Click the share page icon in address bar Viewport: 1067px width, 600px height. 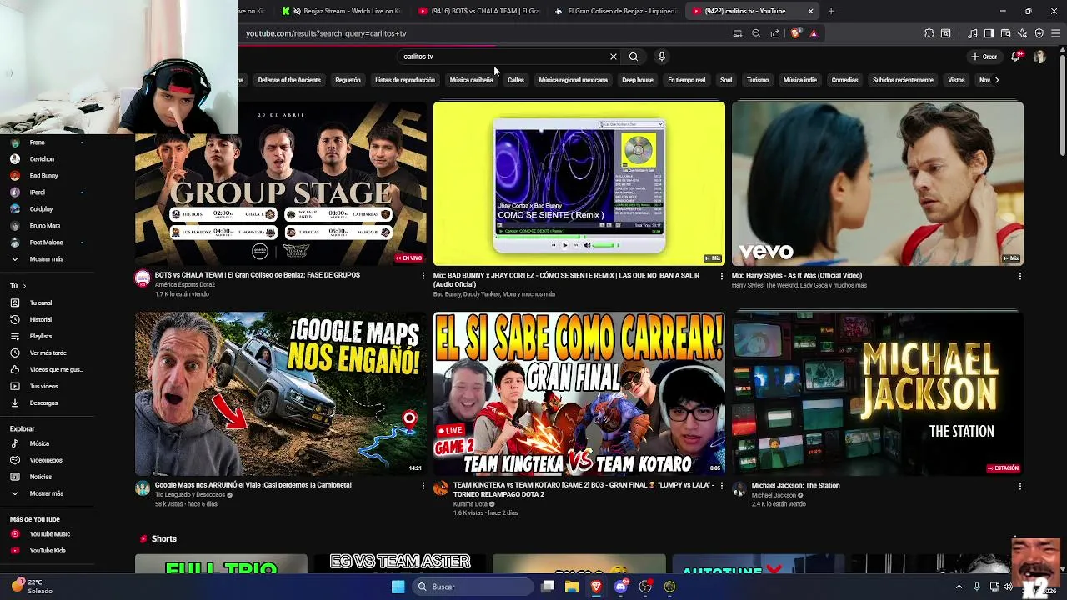775,33
